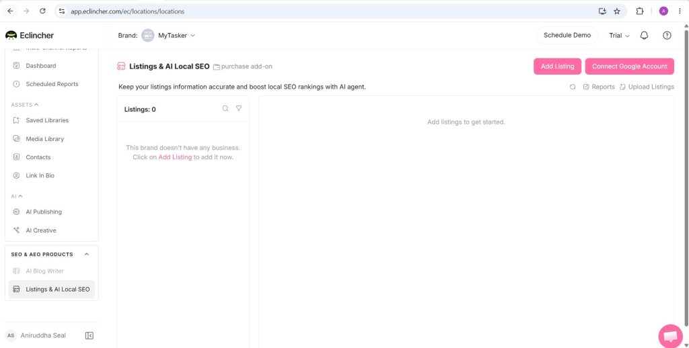The image size is (689, 348).
Task: Click the AI Blog Writer icon
Action: (16, 271)
